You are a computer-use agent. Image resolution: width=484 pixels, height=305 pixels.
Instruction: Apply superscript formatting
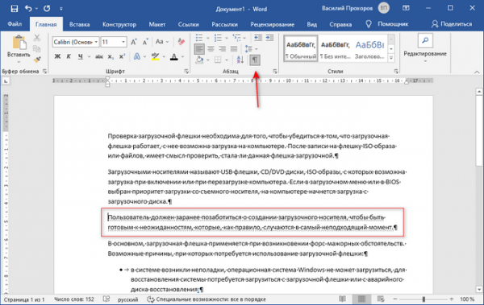point(122,56)
